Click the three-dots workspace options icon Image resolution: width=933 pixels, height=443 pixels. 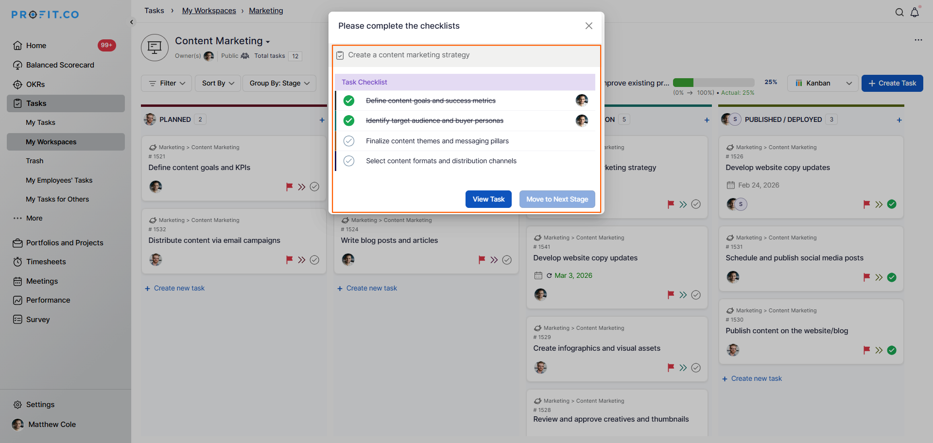click(918, 40)
